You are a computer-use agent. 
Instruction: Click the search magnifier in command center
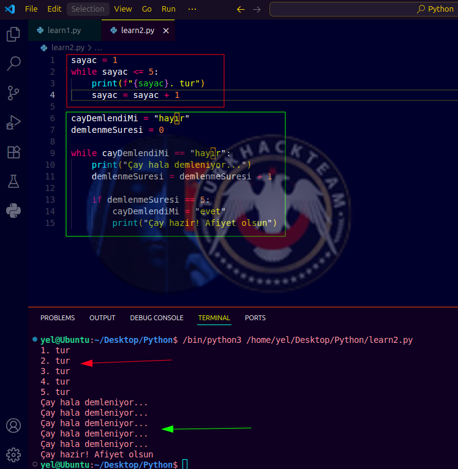point(421,9)
